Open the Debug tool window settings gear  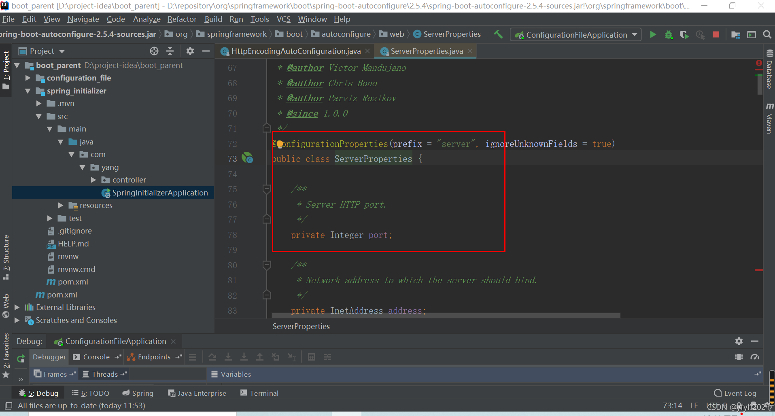tap(739, 341)
